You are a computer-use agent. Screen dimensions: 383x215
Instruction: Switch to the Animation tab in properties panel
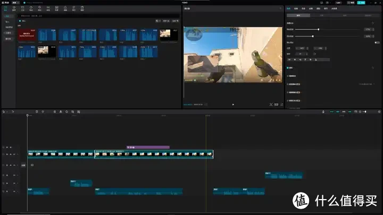[311, 8]
